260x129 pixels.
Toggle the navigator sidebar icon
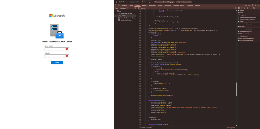[x=138, y=8]
